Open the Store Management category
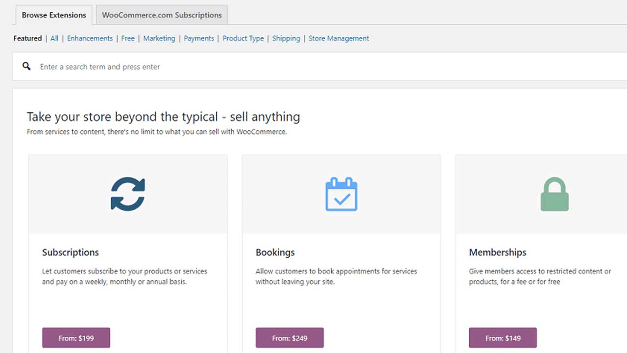 338,38
